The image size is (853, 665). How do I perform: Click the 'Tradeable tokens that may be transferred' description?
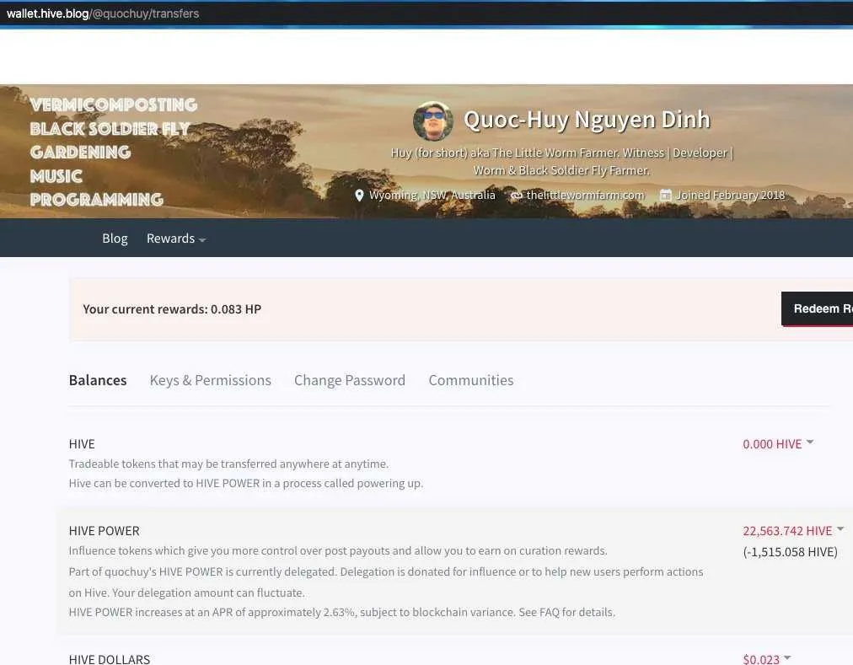[x=228, y=464]
